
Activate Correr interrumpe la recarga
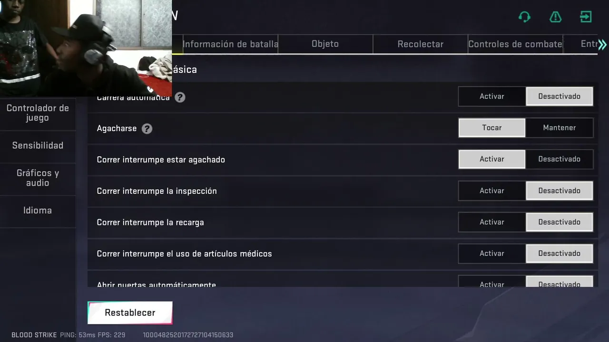[x=492, y=222]
